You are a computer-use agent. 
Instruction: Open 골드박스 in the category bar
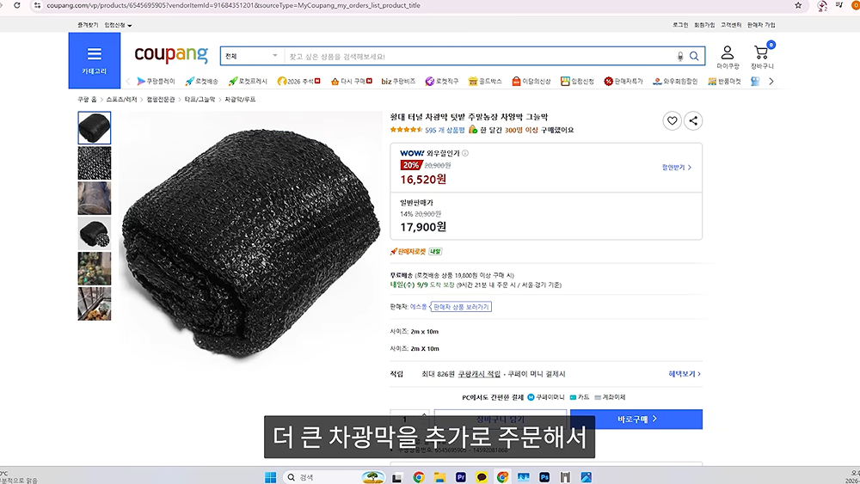pyautogui.click(x=485, y=81)
